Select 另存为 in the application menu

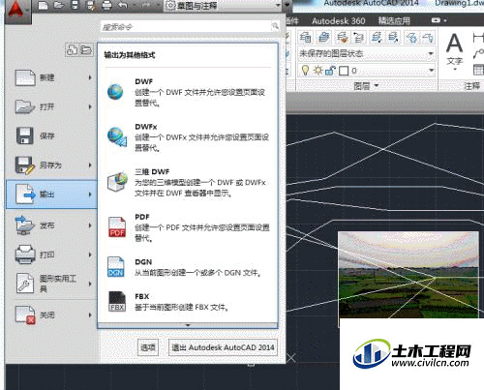click(51, 165)
